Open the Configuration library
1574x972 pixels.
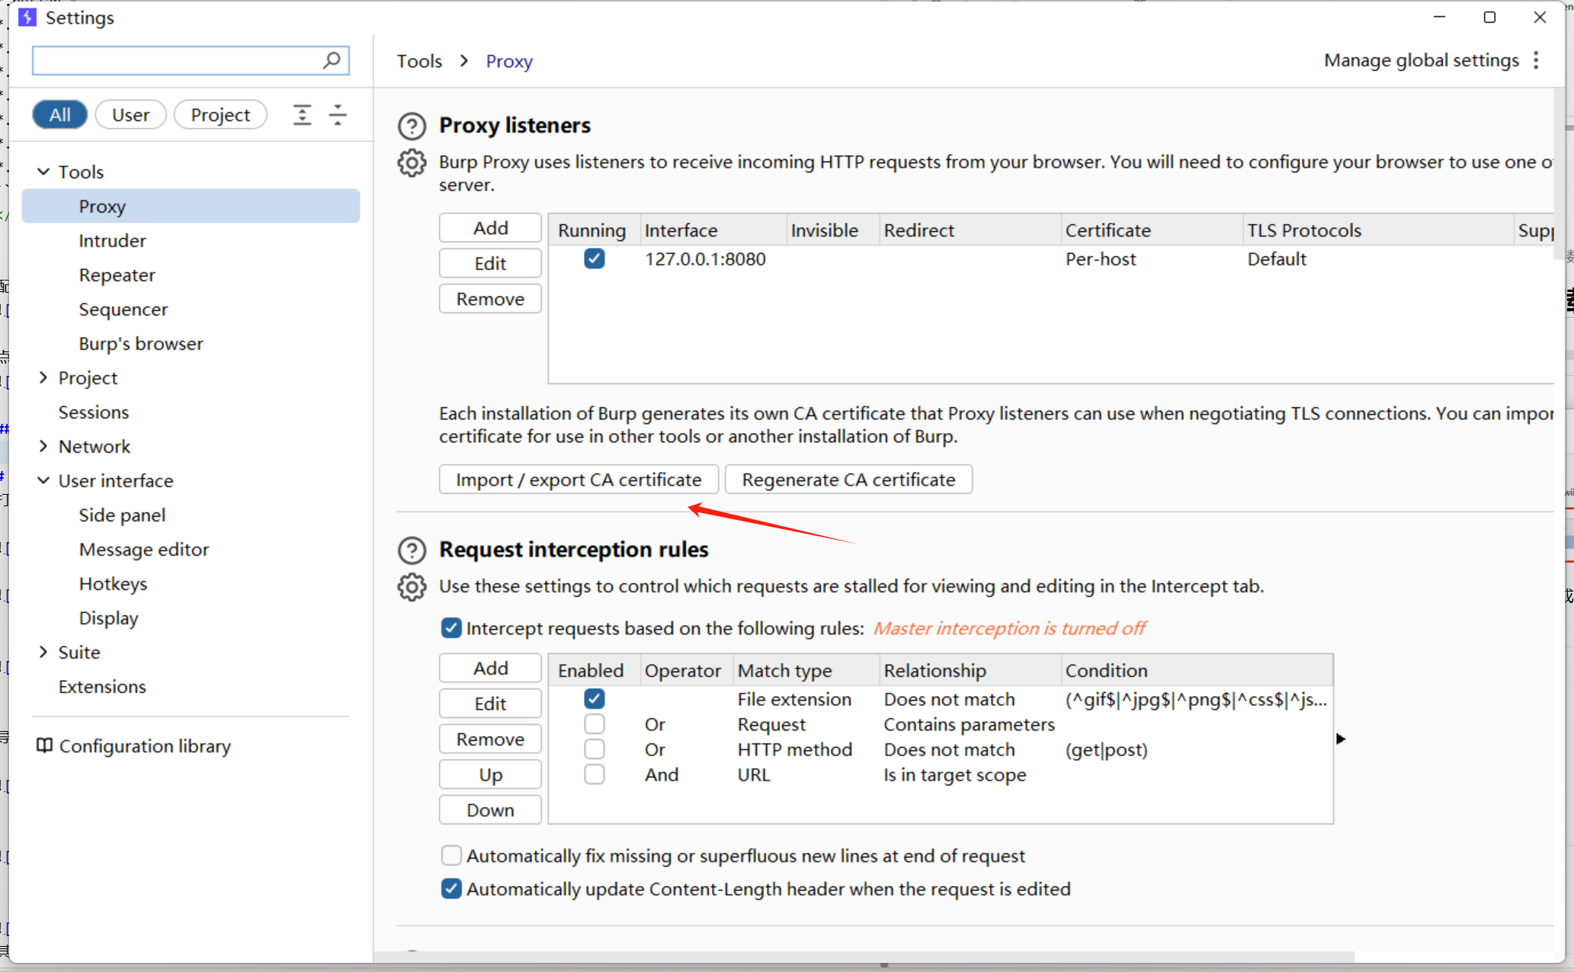pyautogui.click(x=133, y=746)
